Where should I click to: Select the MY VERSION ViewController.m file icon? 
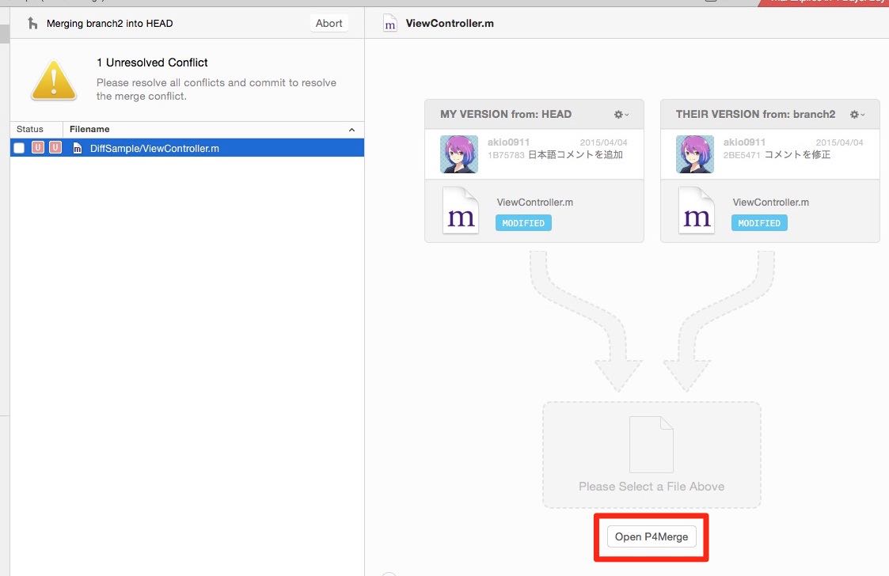[x=461, y=210]
